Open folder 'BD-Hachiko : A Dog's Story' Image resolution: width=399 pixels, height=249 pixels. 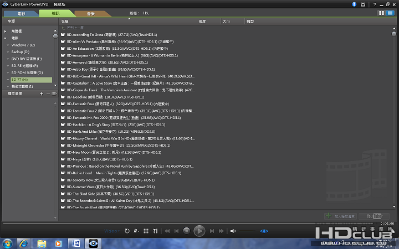pyautogui.click(x=116, y=124)
